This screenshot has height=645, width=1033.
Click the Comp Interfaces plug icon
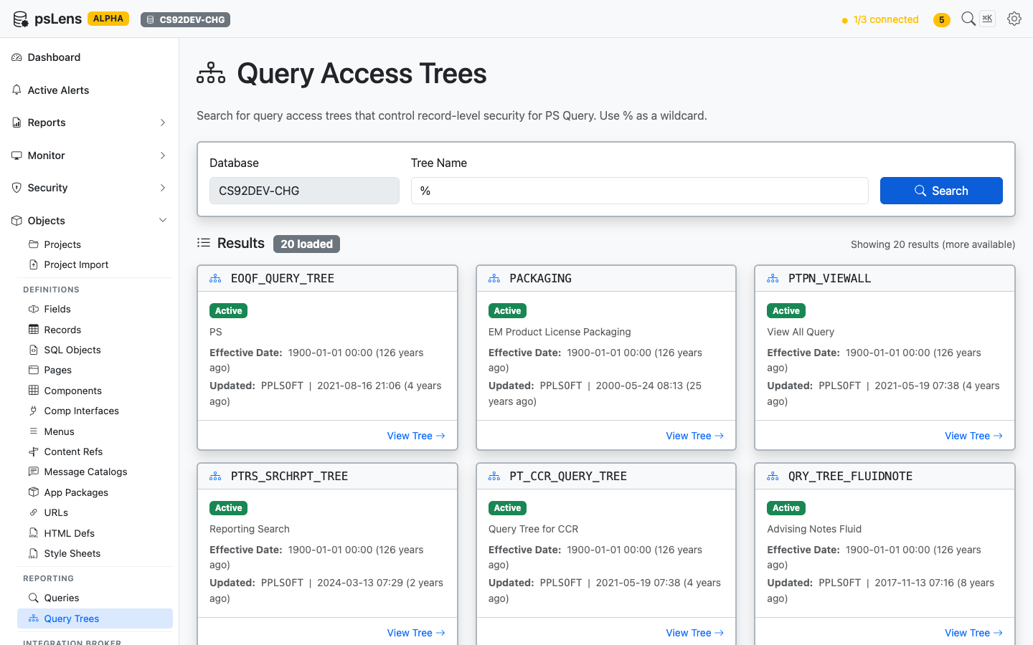pos(34,411)
